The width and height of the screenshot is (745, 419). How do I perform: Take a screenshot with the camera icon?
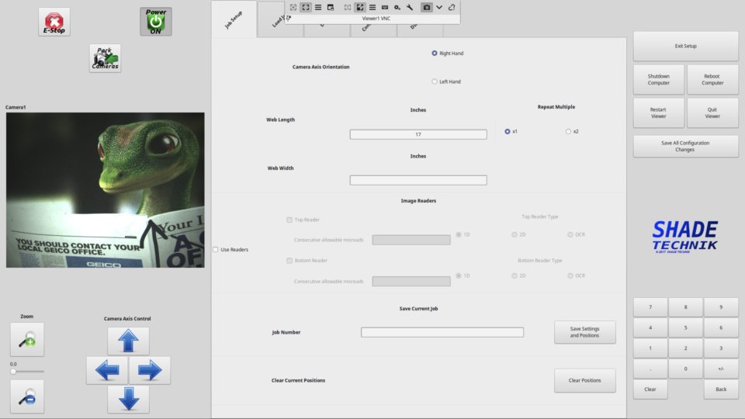427,7
